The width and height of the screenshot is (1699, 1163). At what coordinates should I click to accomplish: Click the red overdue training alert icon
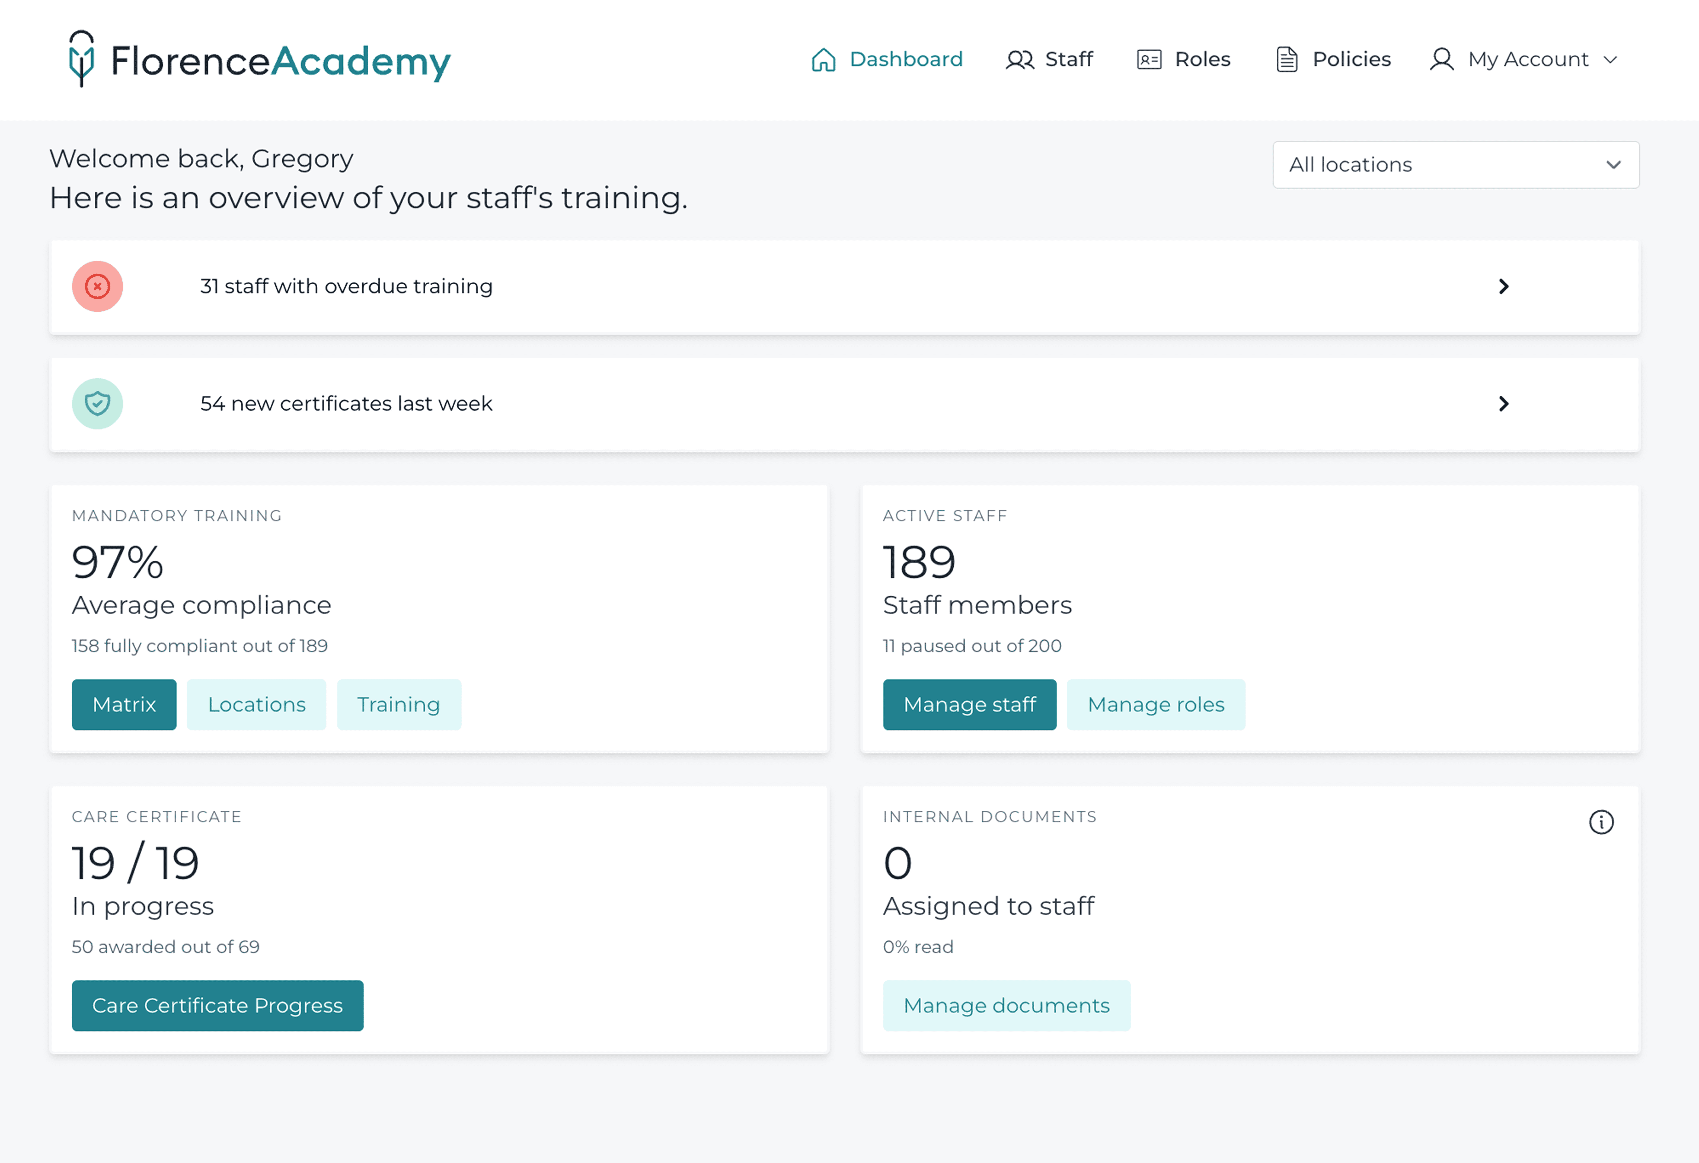click(97, 287)
